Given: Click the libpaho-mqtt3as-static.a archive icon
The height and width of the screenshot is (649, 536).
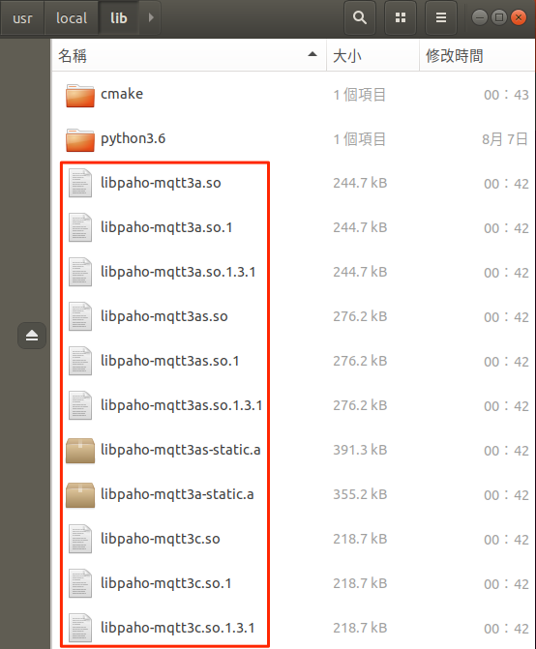Looking at the screenshot, I should point(80,451).
